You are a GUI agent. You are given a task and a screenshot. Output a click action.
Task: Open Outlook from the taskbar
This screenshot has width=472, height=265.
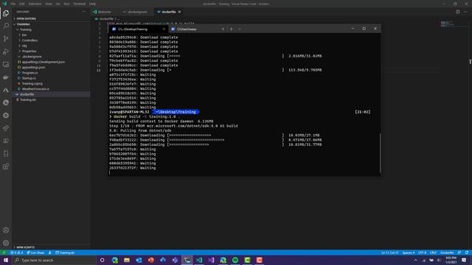pyautogui.click(x=139, y=260)
